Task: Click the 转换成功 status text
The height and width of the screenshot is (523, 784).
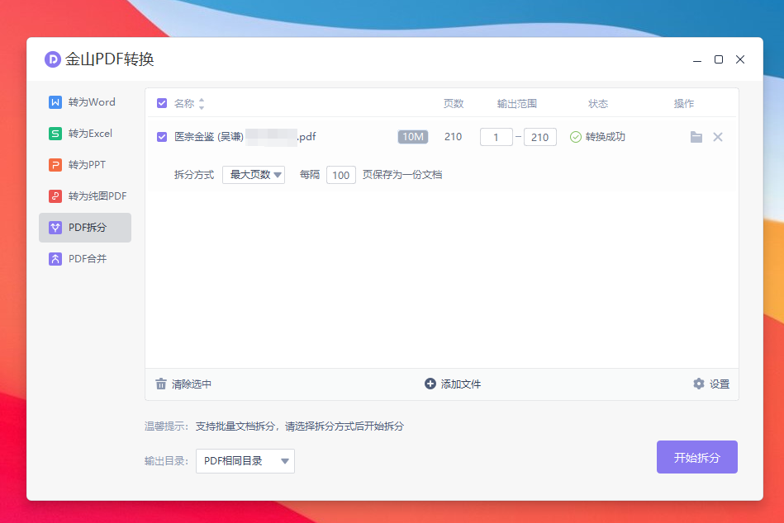Action: click(x=606, y=137)
